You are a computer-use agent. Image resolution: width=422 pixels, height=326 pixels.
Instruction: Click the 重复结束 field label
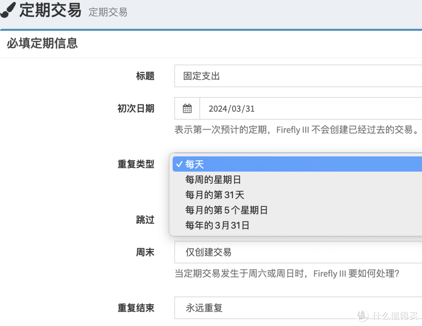tap(136, 308)
